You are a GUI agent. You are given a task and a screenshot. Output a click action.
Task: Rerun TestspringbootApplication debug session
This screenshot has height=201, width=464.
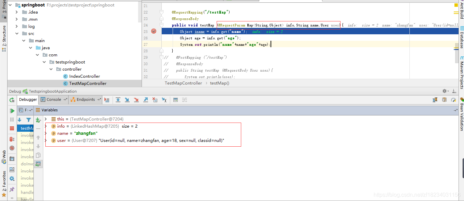(12, 100)
